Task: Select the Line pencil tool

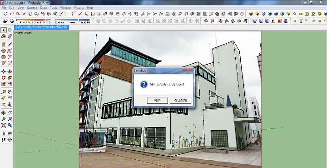Action: (10, 45)
